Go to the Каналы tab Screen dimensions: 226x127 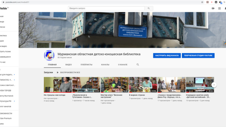tap(105, 65)
